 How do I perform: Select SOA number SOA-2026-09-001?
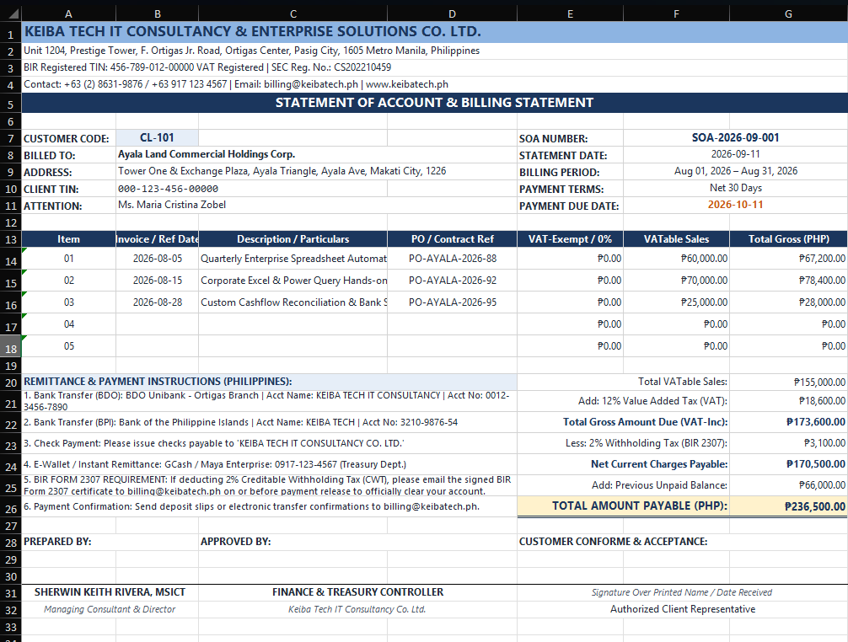pos(736,138)
